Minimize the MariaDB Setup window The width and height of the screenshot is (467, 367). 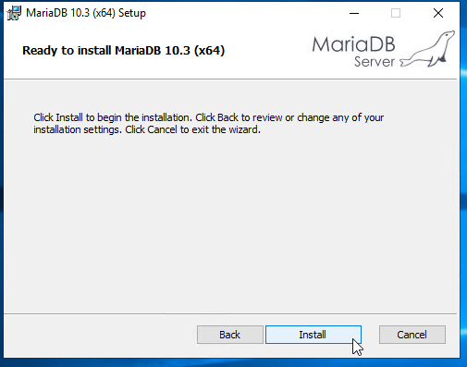click(x=354, y=13)
